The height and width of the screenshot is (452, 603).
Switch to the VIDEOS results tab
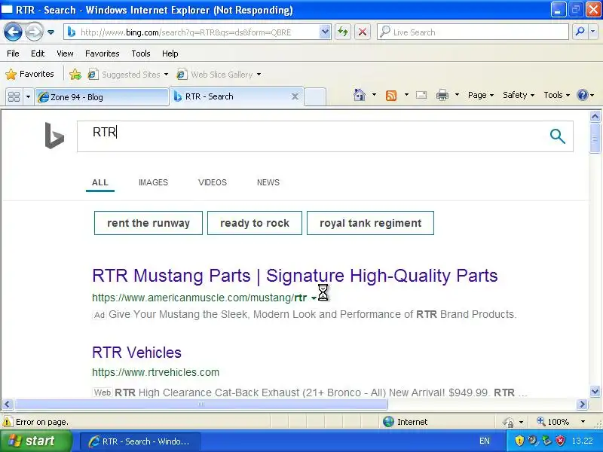click(213, 182)
